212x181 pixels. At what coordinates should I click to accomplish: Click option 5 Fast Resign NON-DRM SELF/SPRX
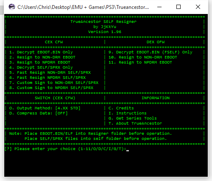pyautogui.click(x=50, y=72)
